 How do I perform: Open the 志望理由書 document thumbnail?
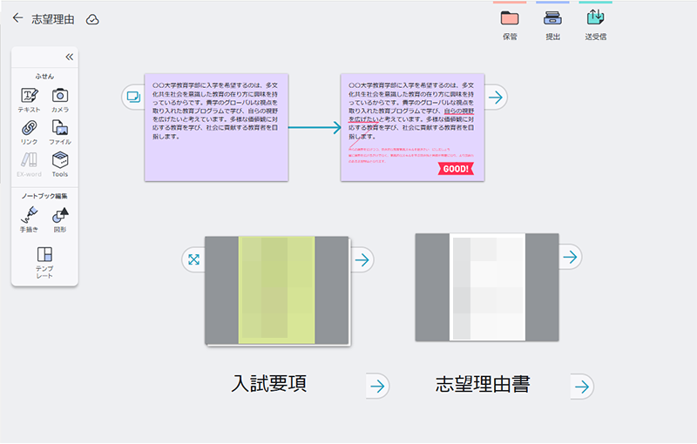click(486, 287)
